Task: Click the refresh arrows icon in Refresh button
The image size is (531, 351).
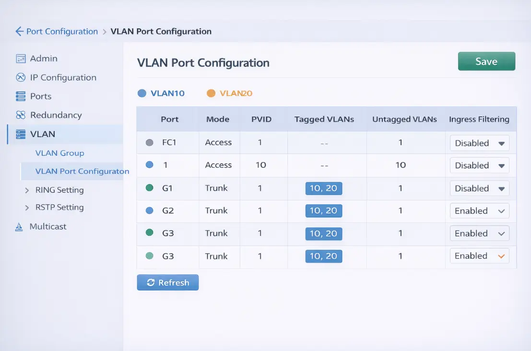Action: click(x=151, y=282)
